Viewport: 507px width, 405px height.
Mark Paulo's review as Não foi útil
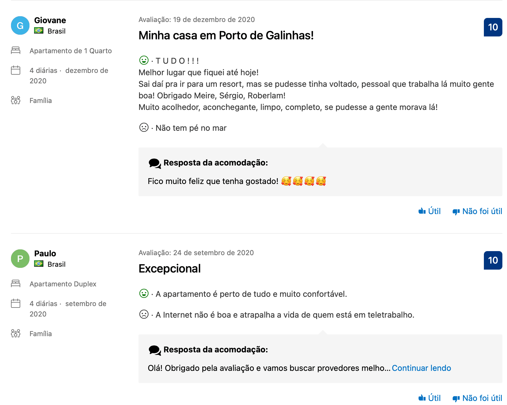pyautogui.click(x=477, y=398)
